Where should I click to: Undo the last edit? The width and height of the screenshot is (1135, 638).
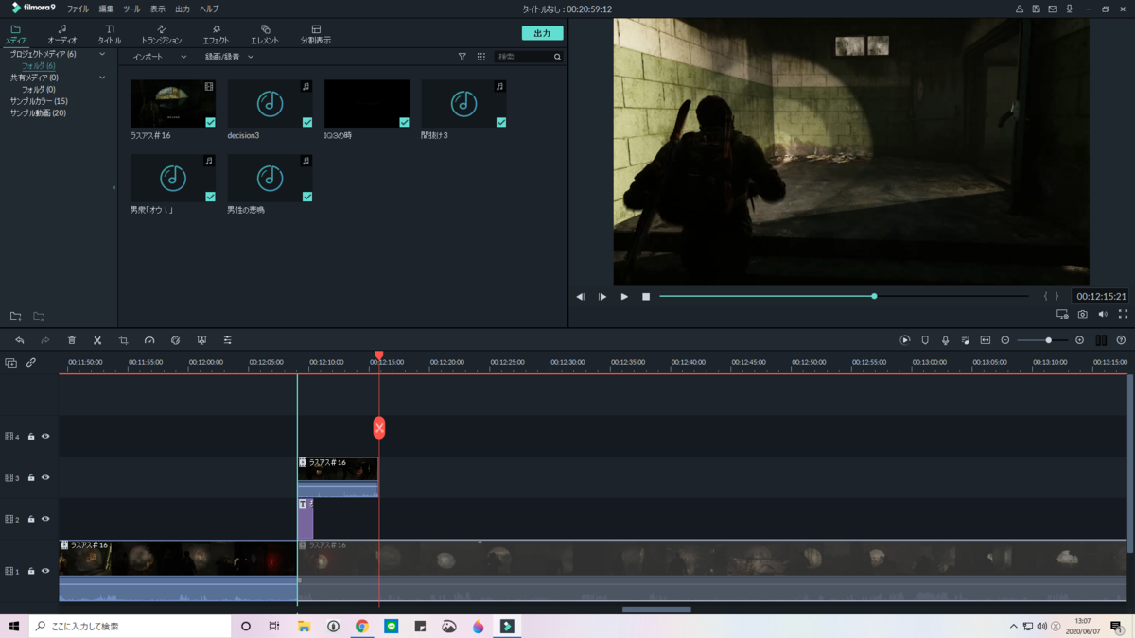[19, 340]
